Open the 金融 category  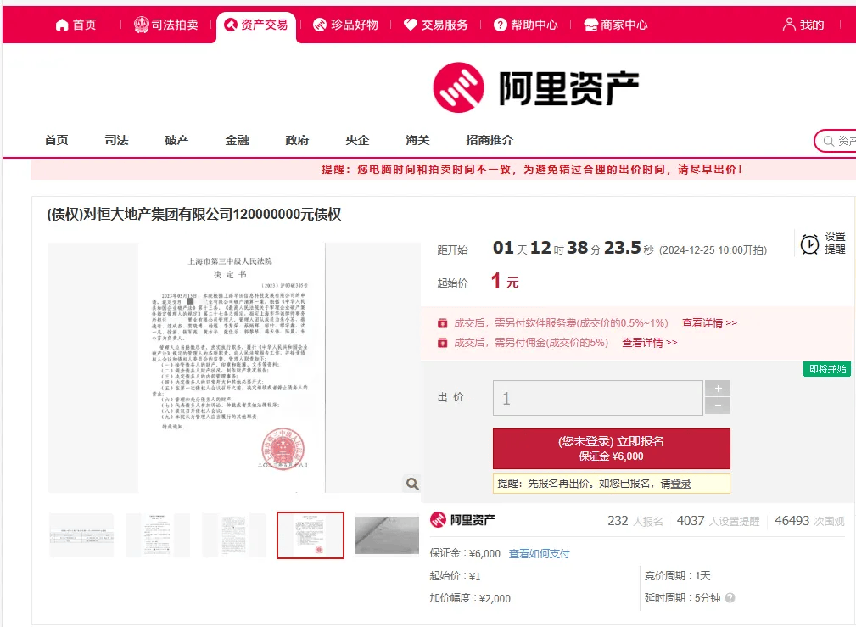click(237, 140)
